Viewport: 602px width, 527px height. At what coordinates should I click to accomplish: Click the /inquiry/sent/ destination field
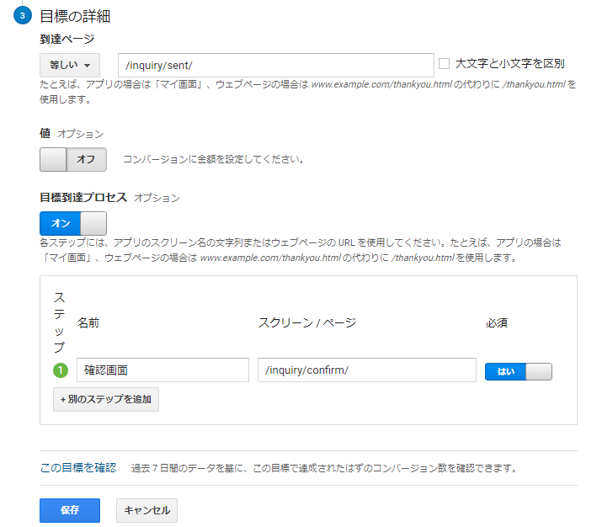(x=276, y=65)
